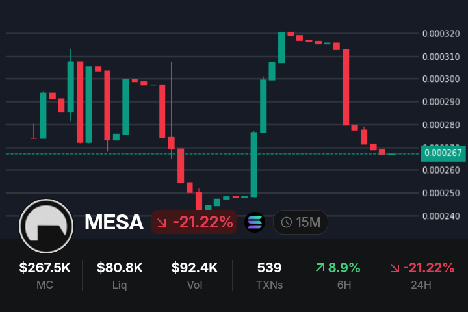Click the 539 TXNs count
This screenshot has width=468, height=312.
(269, 267)
